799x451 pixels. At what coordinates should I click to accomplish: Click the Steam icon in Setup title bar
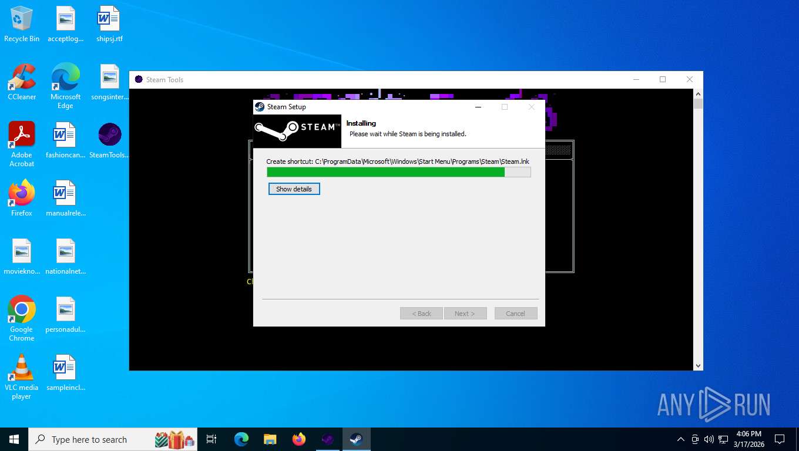pyautogui.click(x=260, y=107)
